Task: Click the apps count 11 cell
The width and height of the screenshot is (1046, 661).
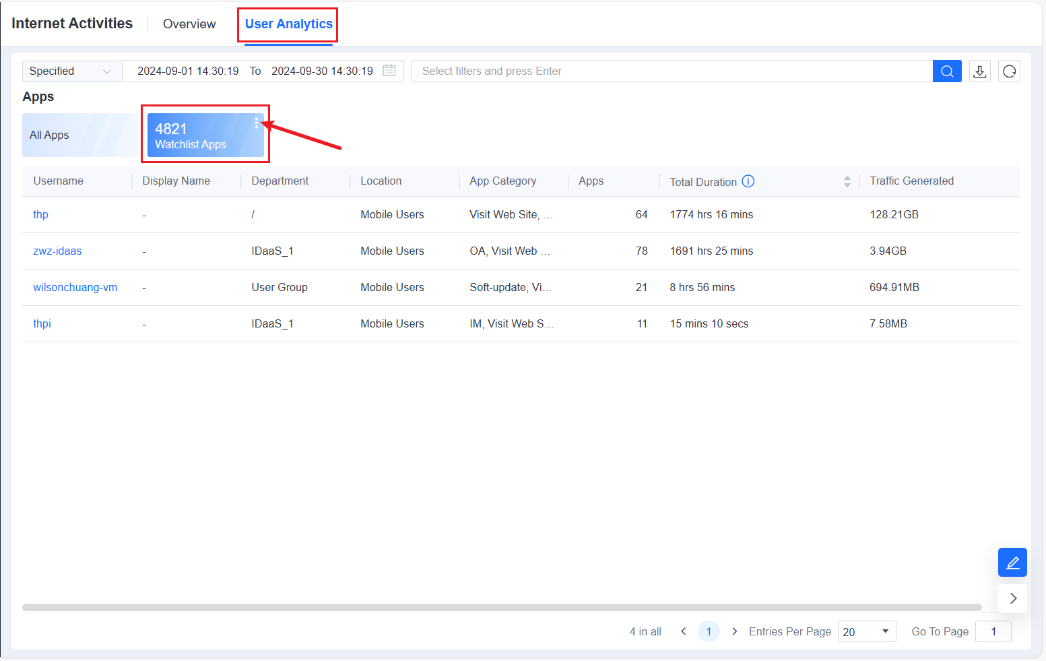Action: coord(642,323)
